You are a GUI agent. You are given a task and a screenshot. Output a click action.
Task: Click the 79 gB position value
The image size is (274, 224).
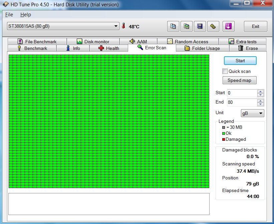point(253,184)
